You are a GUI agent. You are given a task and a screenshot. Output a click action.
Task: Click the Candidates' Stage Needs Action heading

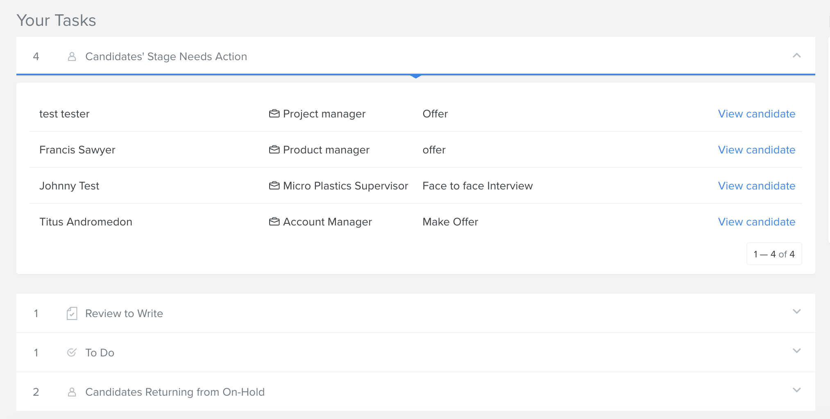point(166,56)
